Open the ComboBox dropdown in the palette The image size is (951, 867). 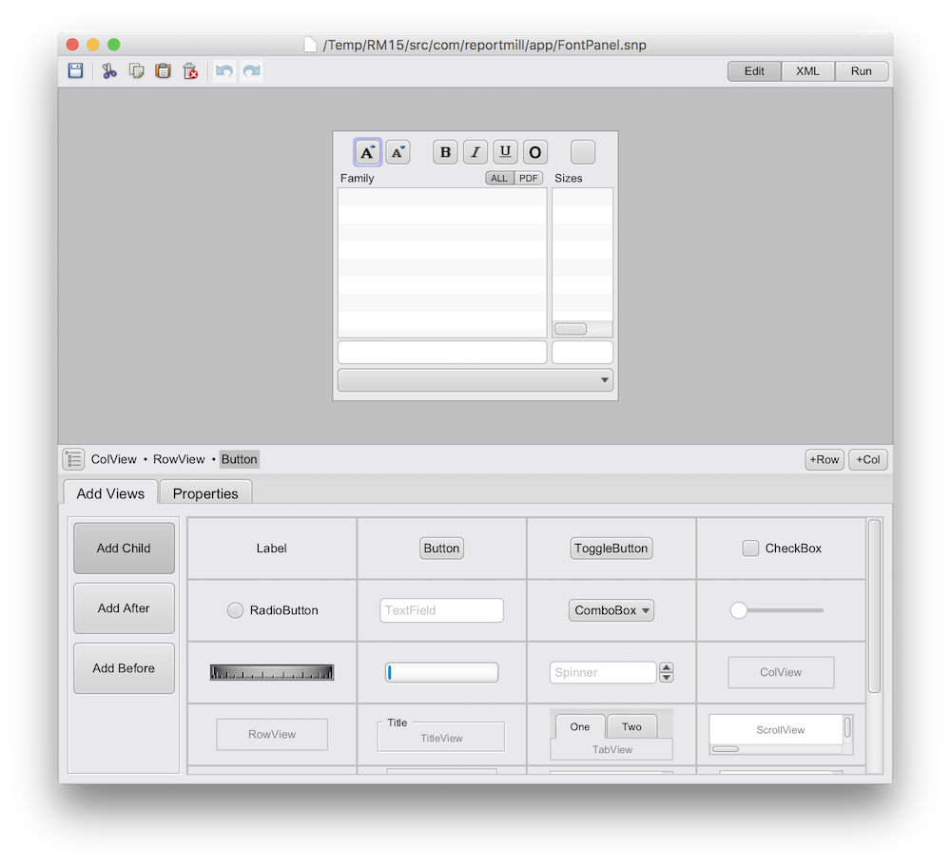[611, 610]
